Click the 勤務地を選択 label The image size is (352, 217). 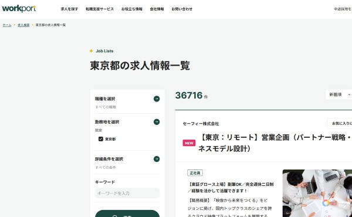click(107, 122)
